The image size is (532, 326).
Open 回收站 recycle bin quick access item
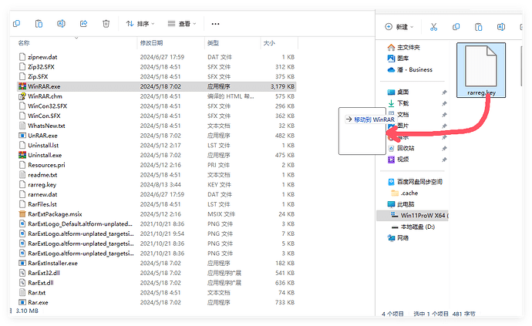click(x=401, y=148)
